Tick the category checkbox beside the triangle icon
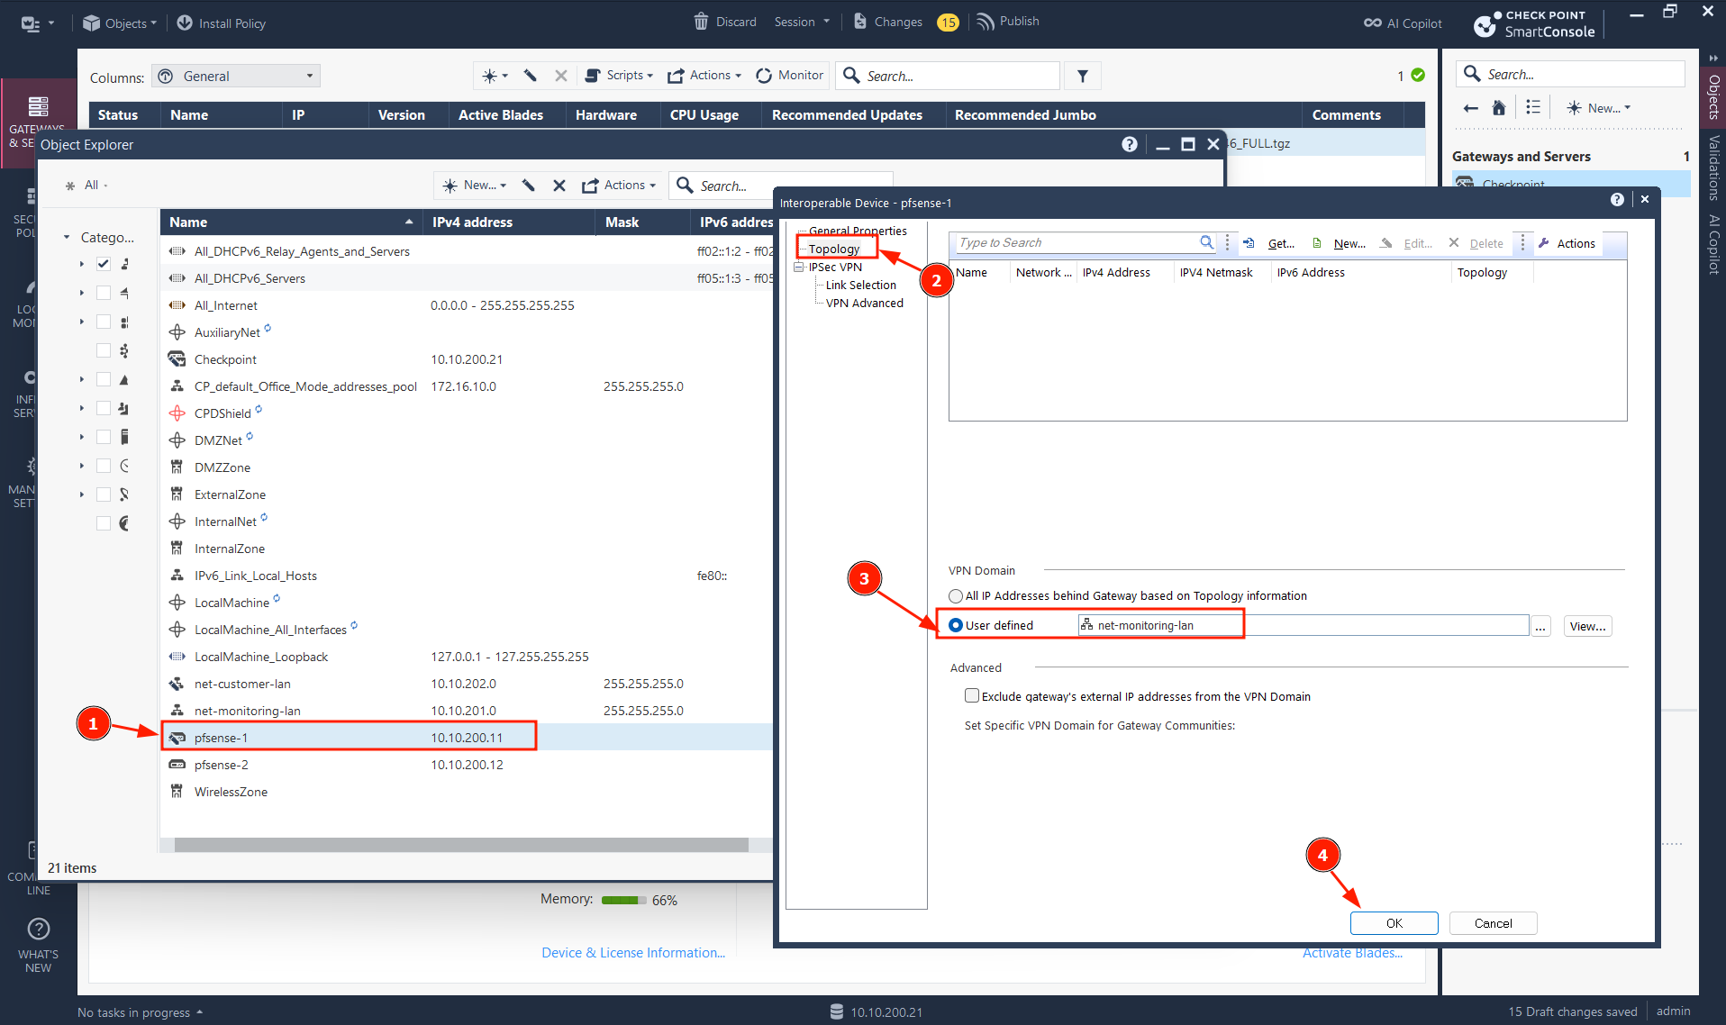The width and height of the screenshot is (1726, 1025). click(x=104, y=379)
